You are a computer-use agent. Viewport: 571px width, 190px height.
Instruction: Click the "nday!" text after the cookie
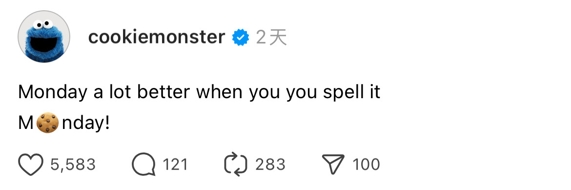point(85,124)
